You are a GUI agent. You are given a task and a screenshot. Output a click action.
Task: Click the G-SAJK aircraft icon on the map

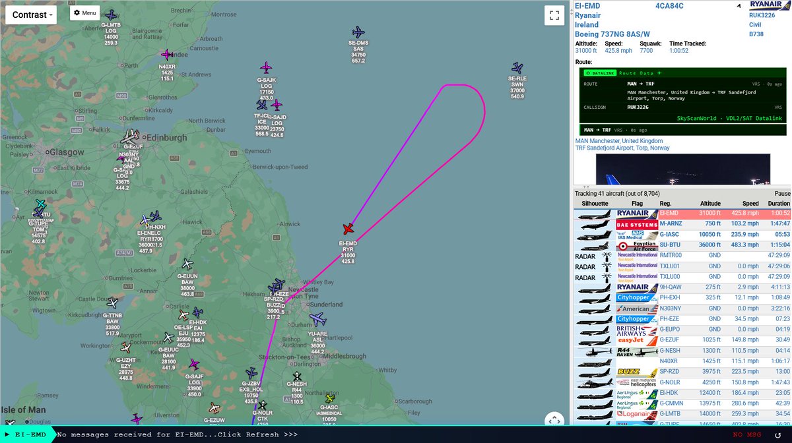pos(266,67)
